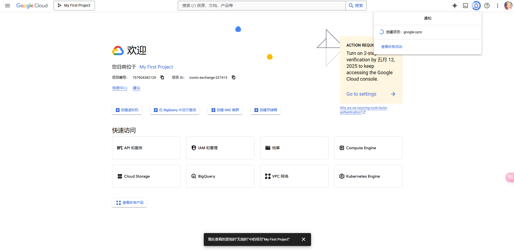Open the Gemini AI sparkle icon
The width and height of the screenshot is (514, 251).
tap(454, 6)
